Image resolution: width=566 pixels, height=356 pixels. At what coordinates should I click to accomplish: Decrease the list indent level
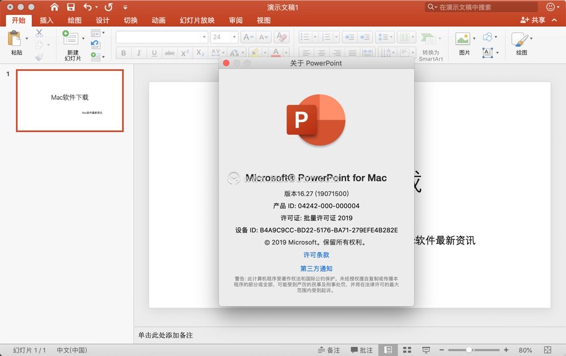point(349,37)
